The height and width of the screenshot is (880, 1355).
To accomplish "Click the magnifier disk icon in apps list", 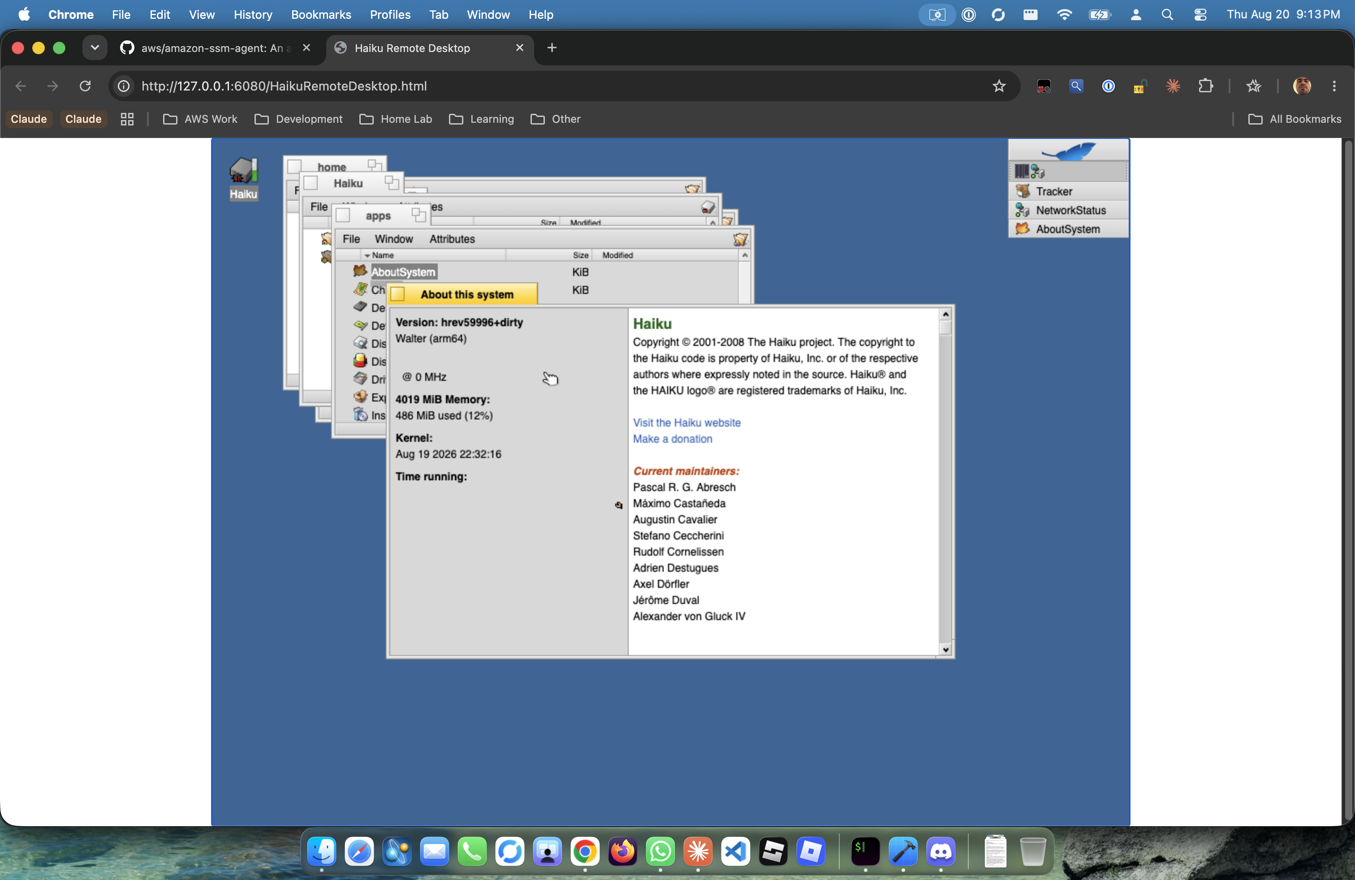I will pyautogui.click(x=360, y=343).
